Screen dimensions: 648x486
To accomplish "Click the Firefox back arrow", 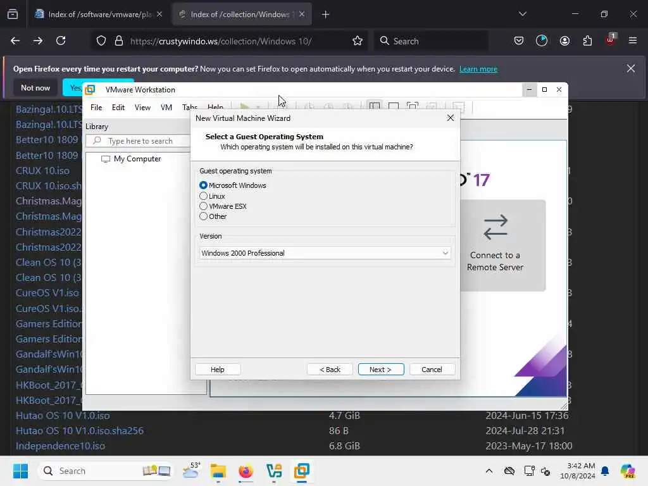I will point(15,41).
